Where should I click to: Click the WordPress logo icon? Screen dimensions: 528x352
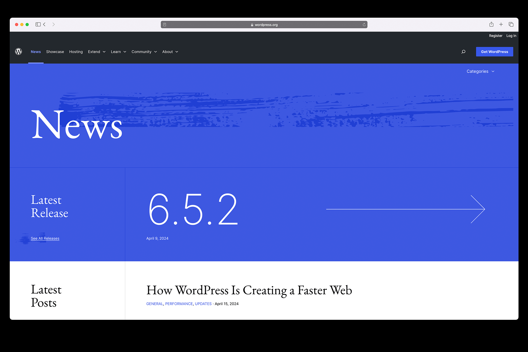point(18,51)
